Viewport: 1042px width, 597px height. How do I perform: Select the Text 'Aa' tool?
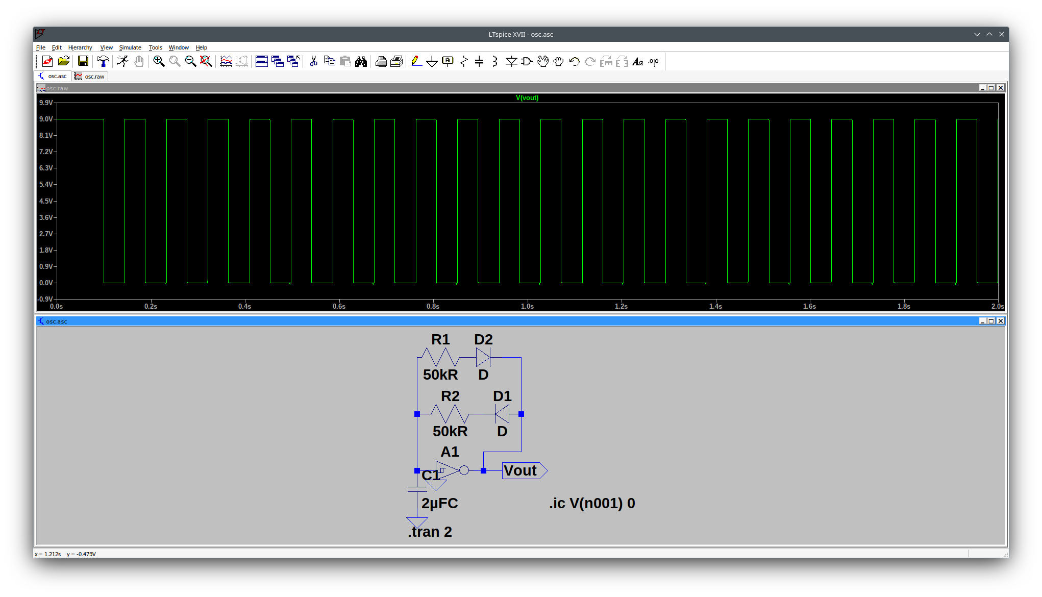click(638, 62)
